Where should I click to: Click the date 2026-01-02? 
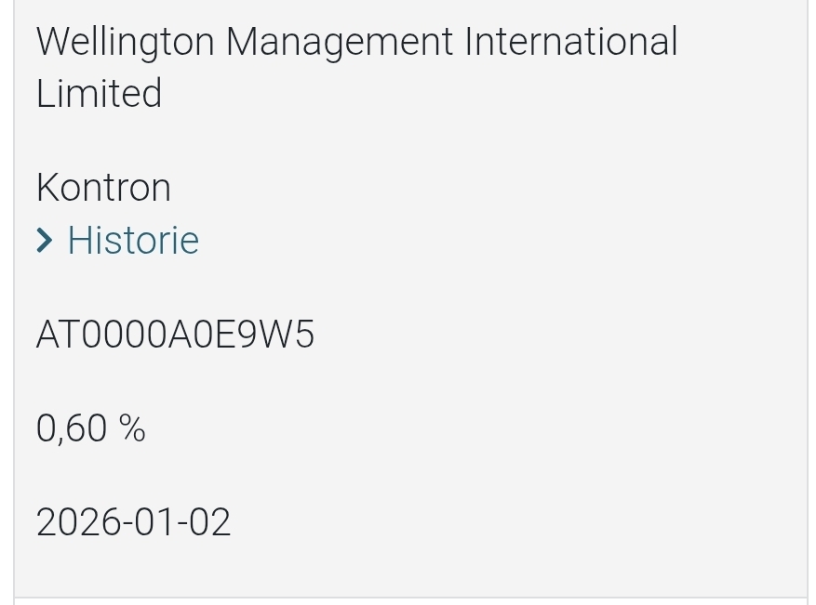(x=133, y=522)
